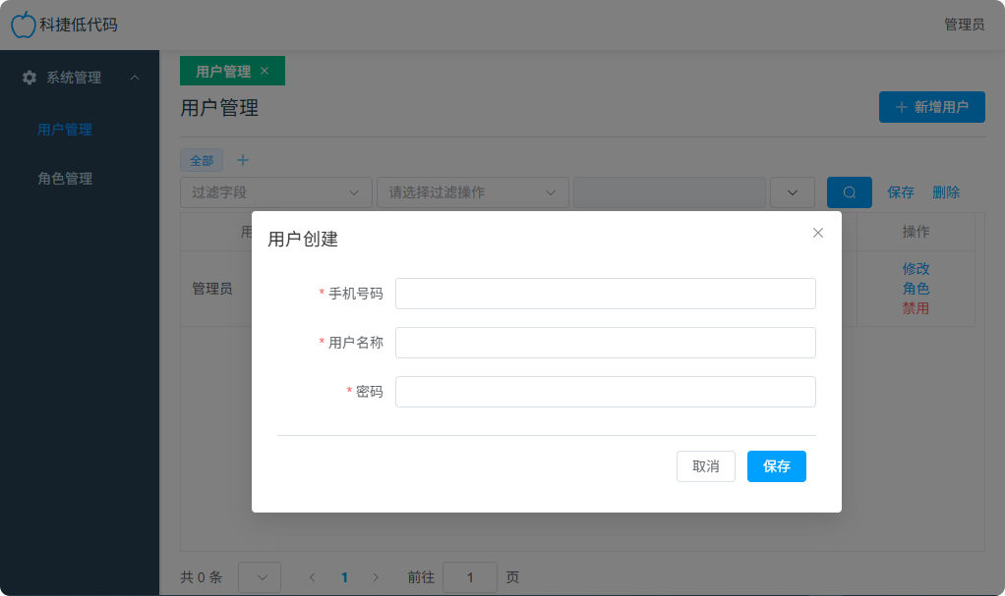Click the 新增用户 button

(931, 107)
